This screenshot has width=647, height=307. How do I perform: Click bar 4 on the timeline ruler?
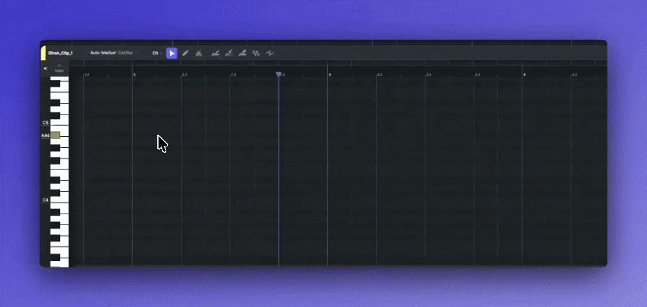click(524, 75)
